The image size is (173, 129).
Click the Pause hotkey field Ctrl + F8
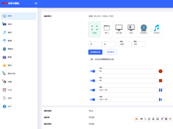(127, 90)
